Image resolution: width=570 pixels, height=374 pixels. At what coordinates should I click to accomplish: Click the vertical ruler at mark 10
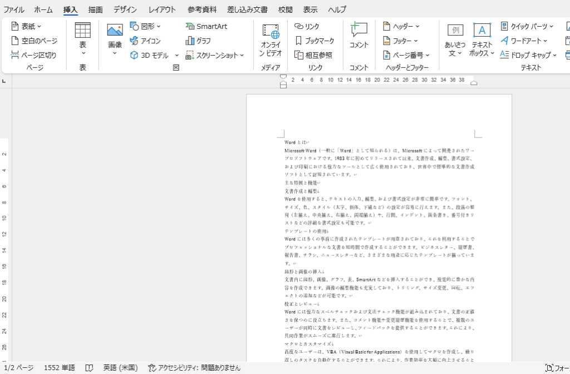point(4,218)
